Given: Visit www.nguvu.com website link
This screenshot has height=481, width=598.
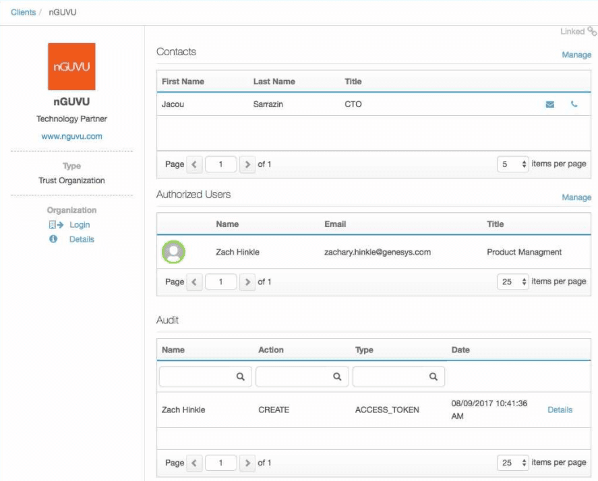Looking at the screenshot, I should 71,136.
